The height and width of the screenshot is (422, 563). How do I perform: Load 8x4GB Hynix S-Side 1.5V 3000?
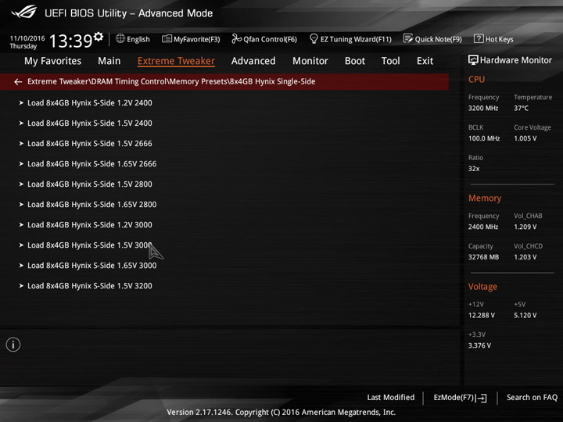(90, 245)
